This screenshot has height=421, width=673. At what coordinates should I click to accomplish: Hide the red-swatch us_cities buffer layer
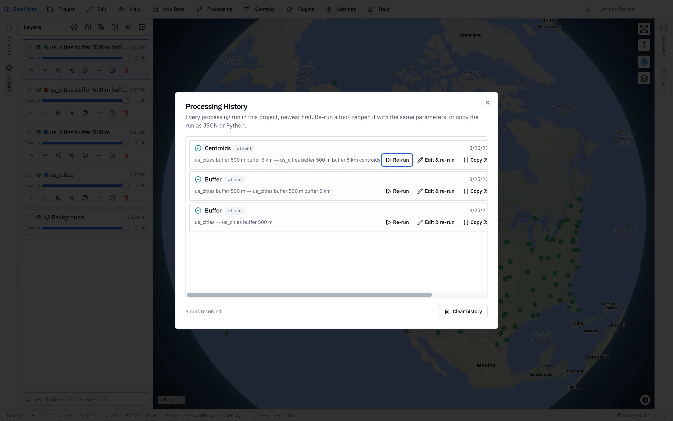pyautogui.click(x=39, y=90)
